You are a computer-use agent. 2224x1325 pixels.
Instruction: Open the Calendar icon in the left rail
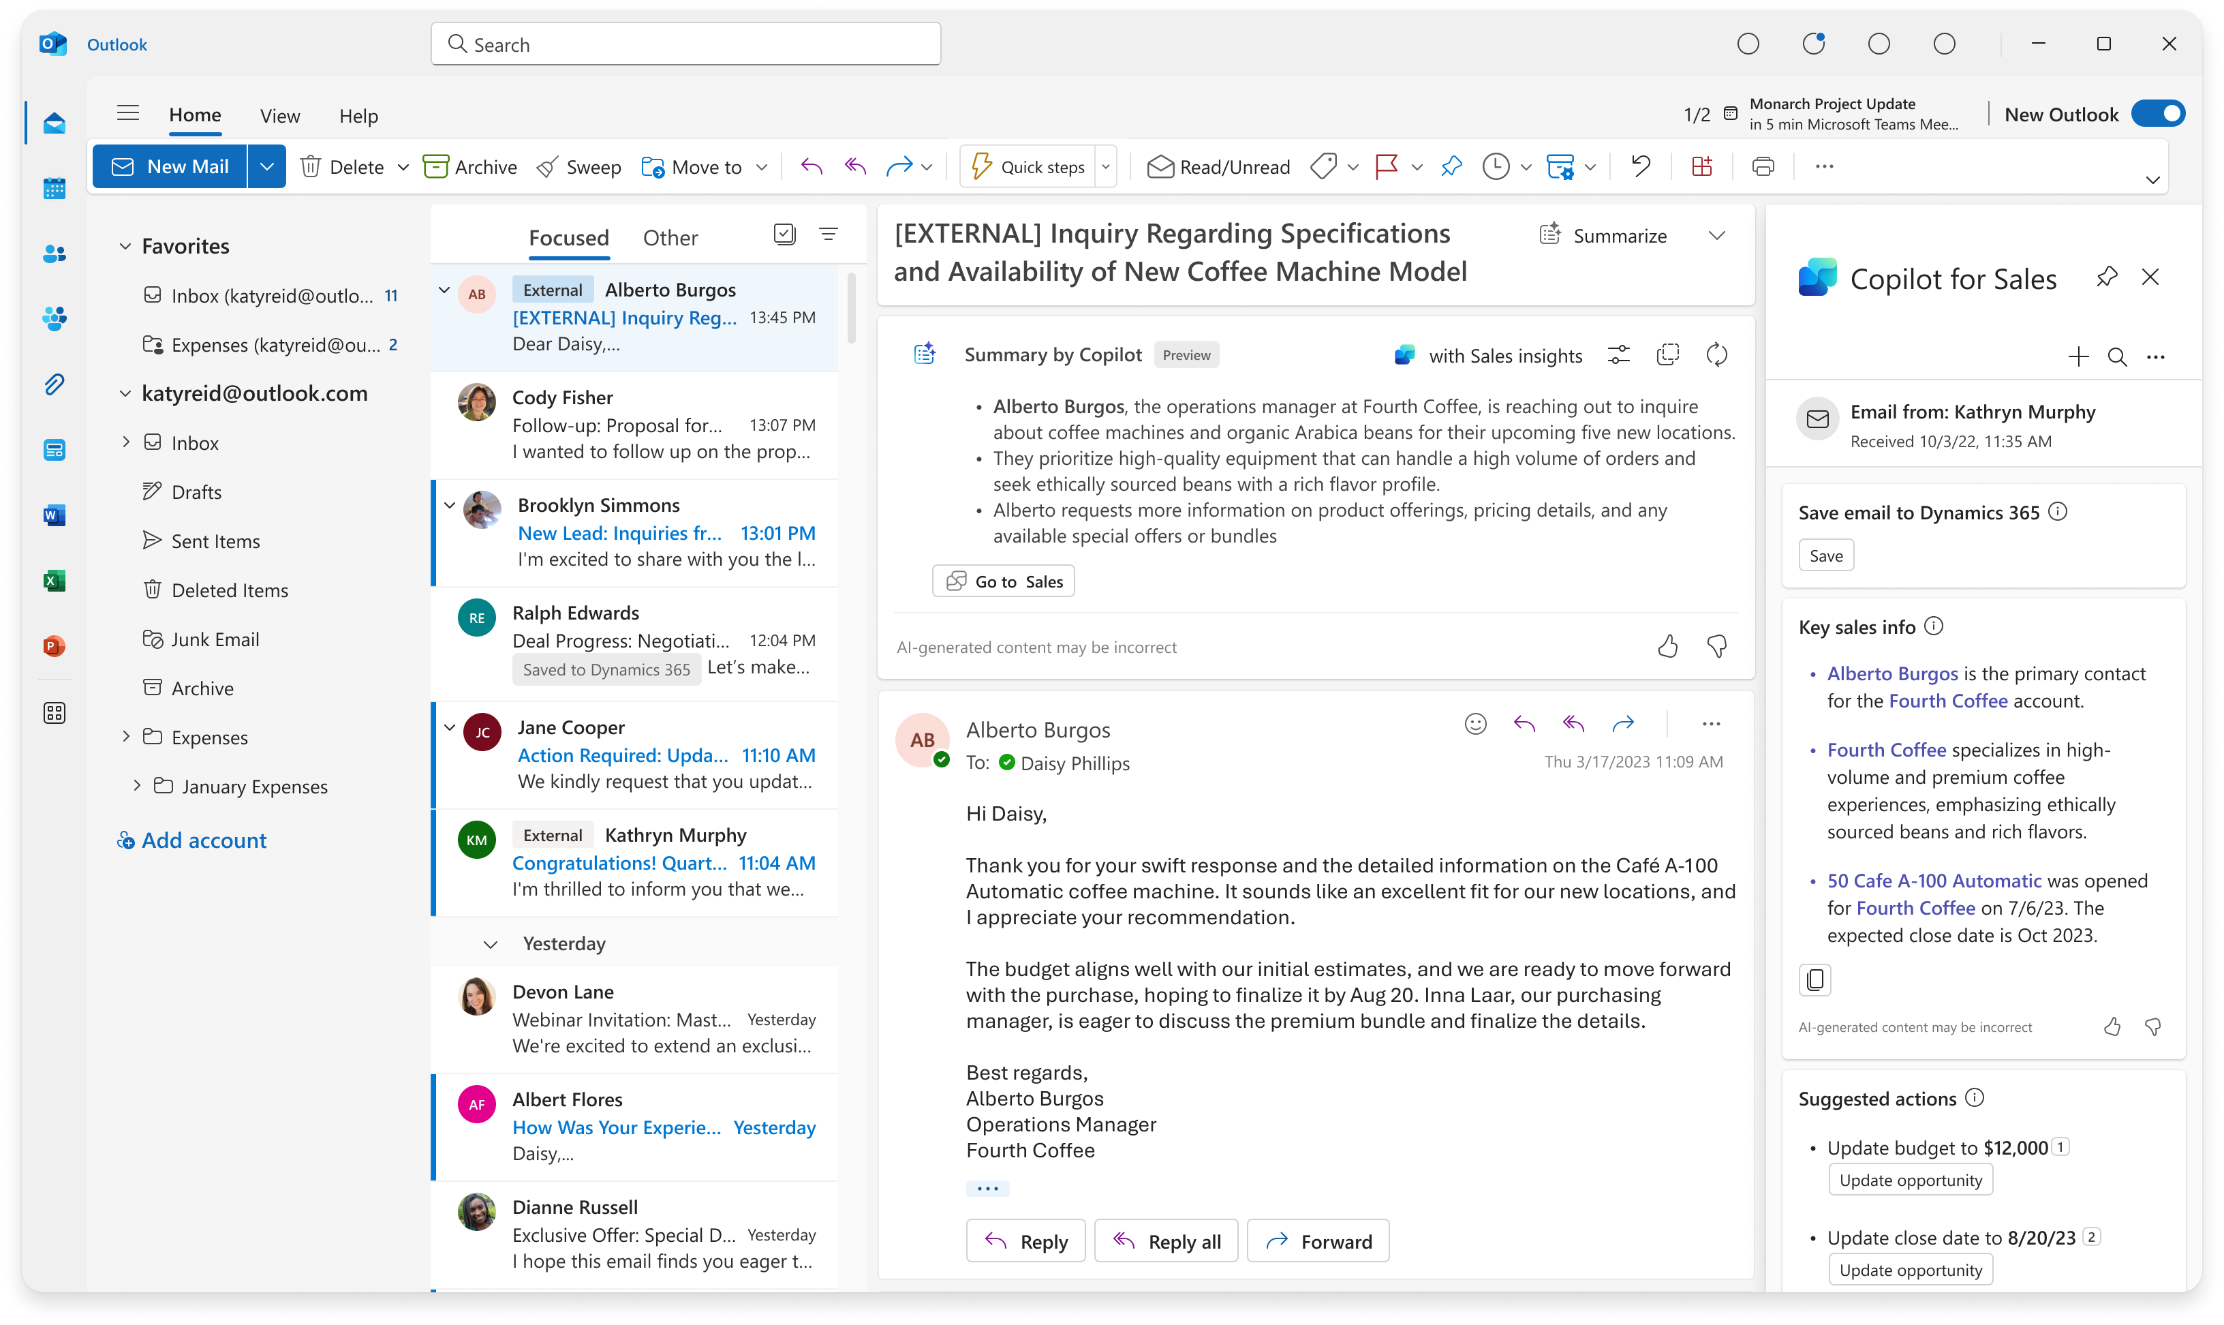coord(54,187)
